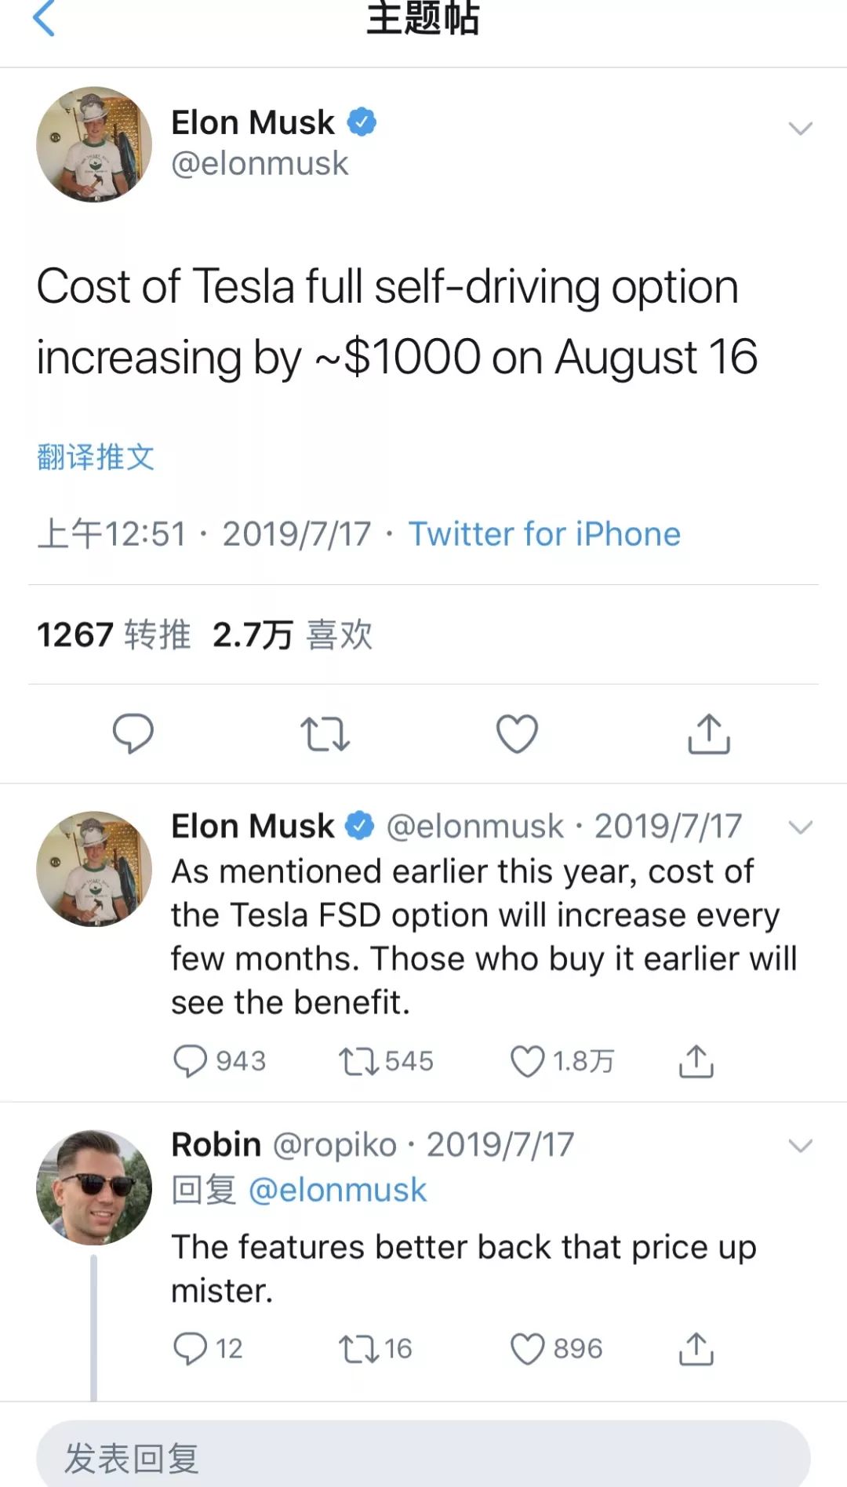Screen dimensions: 847x1487
Task: Share Robin's reply tweet
Action: pyautogui.click(x=696, y=1349)
